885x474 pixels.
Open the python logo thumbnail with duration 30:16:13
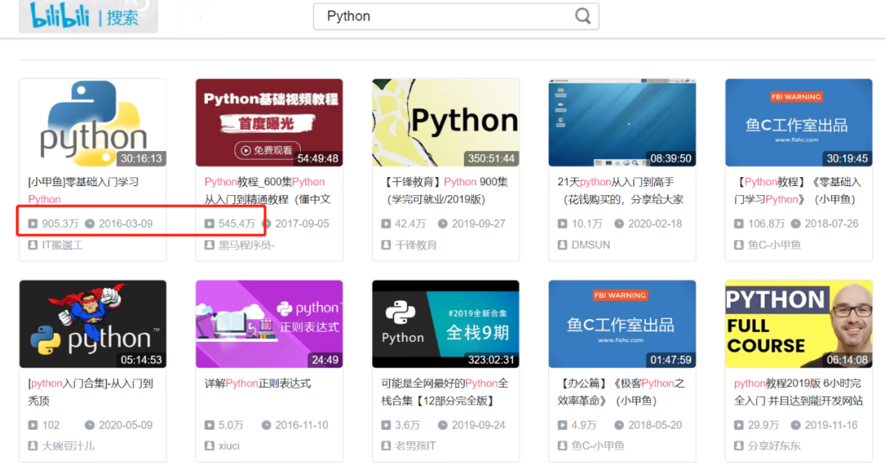(93, 122)
